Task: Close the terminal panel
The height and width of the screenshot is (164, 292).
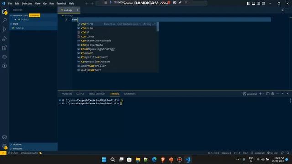Action: tap(287, 94)
